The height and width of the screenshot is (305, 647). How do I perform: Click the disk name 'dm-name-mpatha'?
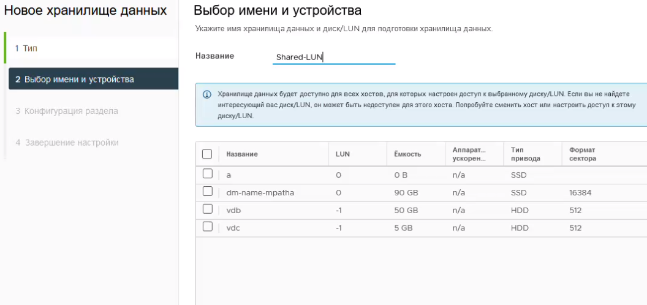[x=260, y=192]
